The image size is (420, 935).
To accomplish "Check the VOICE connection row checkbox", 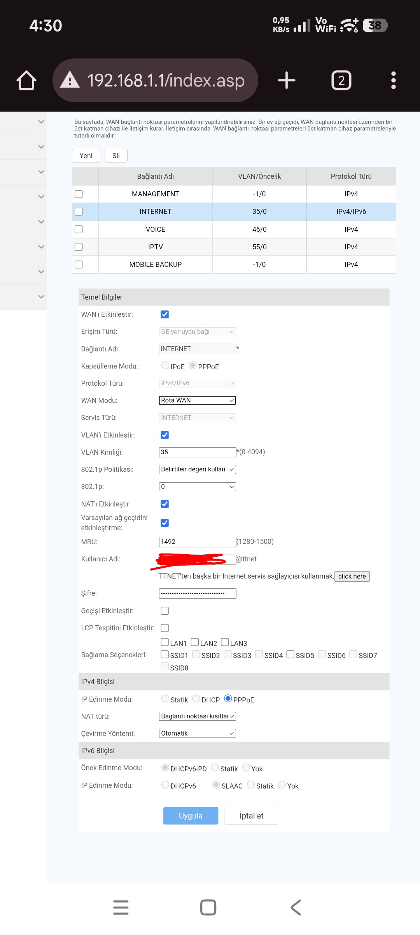I will click(x=79, y=229).
